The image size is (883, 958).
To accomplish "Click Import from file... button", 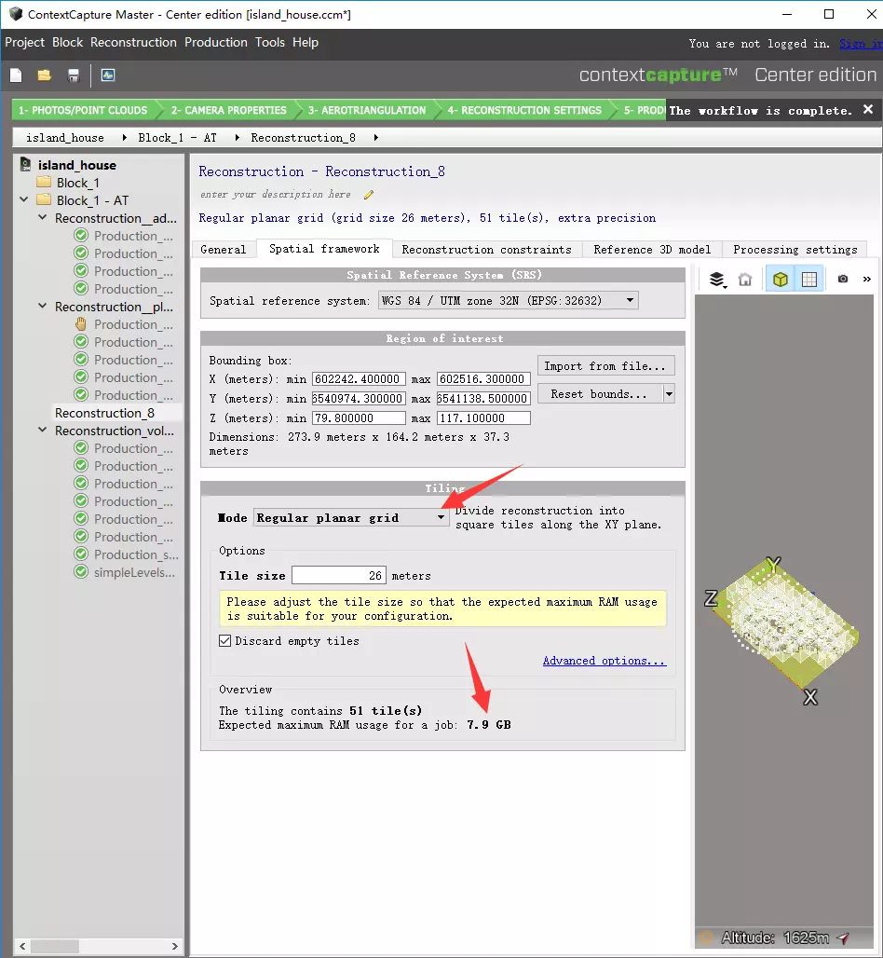I will coord(605,366).
